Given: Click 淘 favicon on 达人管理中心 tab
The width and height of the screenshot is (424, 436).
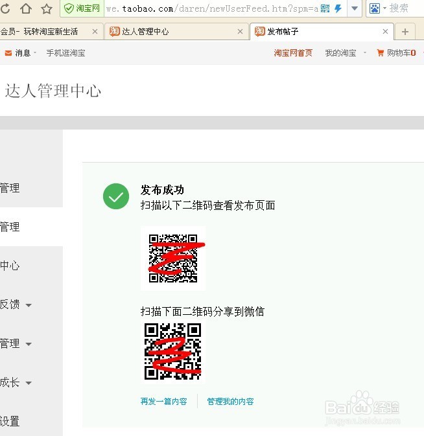Looking at the screenshot, I should [x=114, y=32].
